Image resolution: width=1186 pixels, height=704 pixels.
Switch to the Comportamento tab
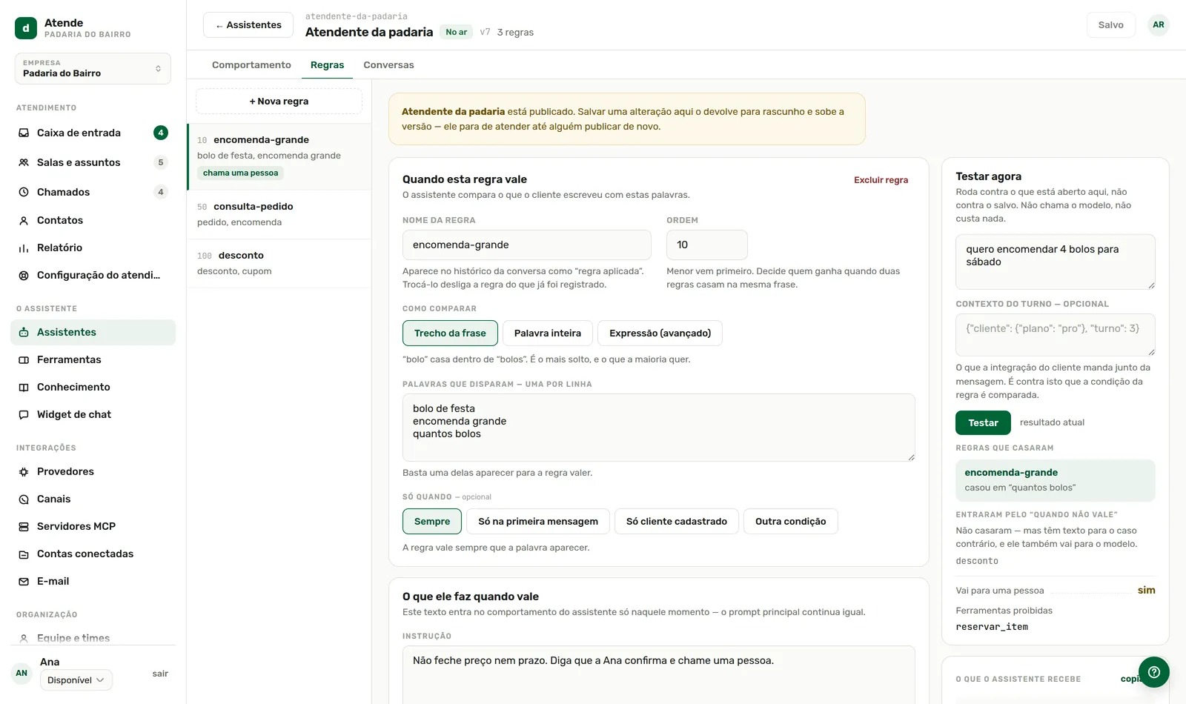tap(251, 64)
